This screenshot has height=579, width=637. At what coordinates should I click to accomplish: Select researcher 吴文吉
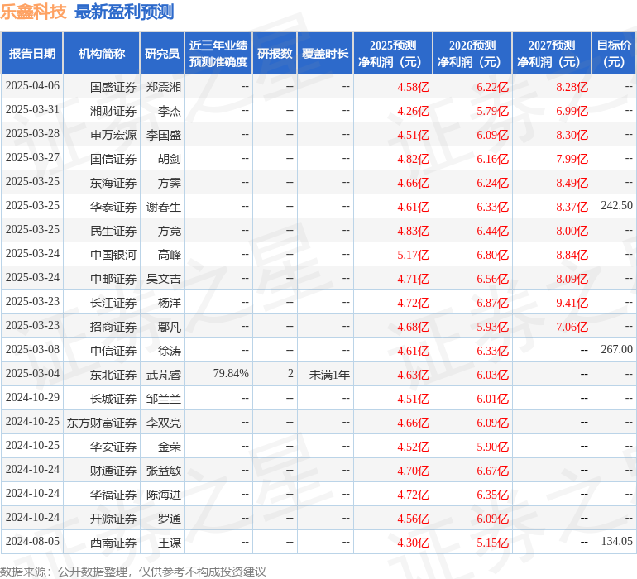coord(164,279)
